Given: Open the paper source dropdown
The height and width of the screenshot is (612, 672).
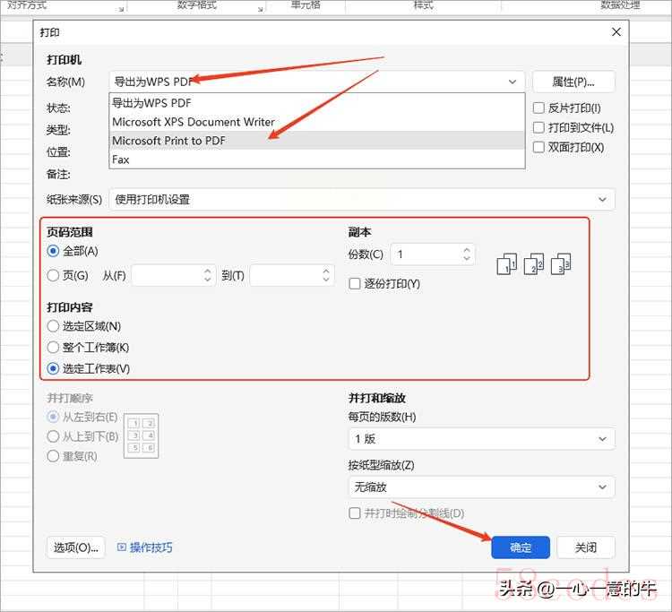Looking at the screenshot, I should [x=602, y=199].
